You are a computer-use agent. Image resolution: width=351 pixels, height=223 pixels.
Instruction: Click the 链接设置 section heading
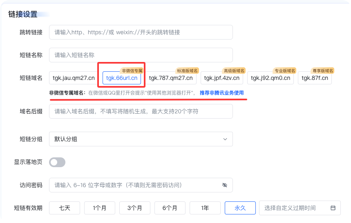point(23,14)
